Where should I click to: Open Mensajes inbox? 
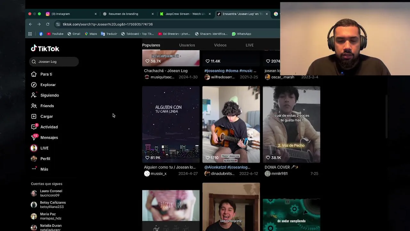pos(44,138)
